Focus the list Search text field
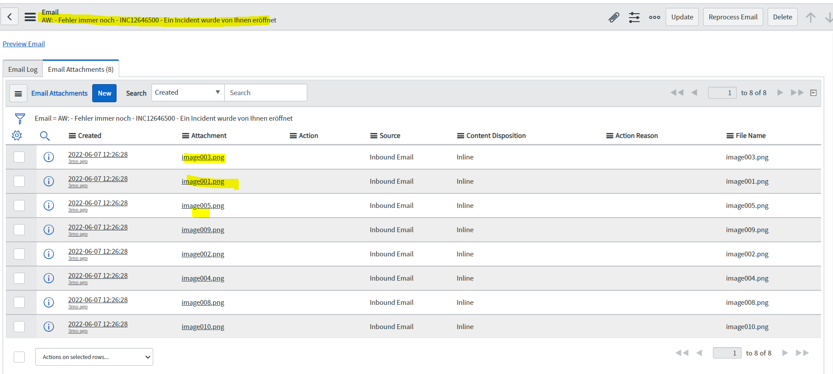The height and width of the screenshot is (374, 833). (265, 93)
